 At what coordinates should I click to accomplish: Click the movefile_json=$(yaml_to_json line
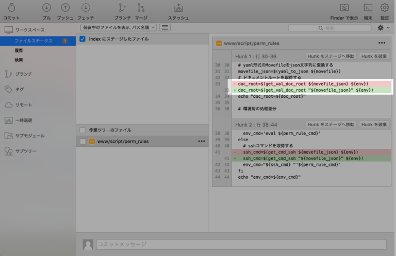click(289, 72)
